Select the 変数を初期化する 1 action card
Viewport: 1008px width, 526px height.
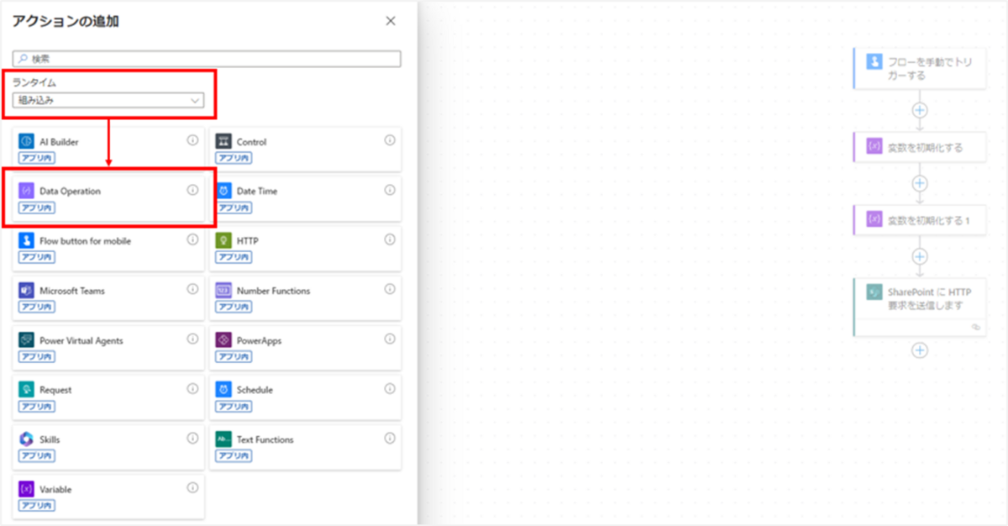[919, 220]
